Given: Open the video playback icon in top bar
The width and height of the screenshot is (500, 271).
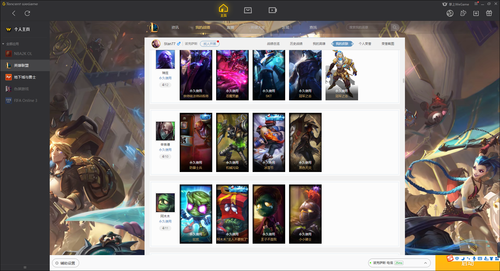Looking at the screenshot, I should [273, 10].
